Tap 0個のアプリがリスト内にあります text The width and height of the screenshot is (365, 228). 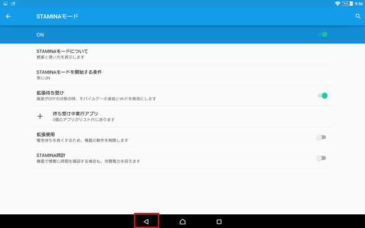coord(84,120)
